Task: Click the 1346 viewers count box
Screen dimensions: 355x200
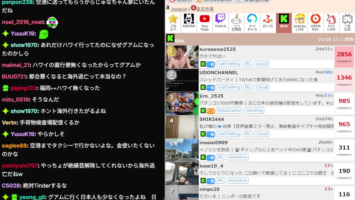Action: pyautogui.click(x=344, y=80)
